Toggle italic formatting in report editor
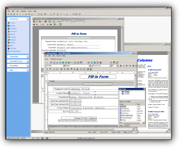This screenshot has width=180, height=149. pos(123,66)
